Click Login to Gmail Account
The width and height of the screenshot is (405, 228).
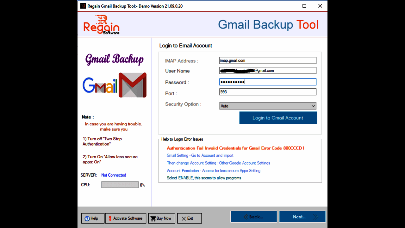[x=278, y=117]
